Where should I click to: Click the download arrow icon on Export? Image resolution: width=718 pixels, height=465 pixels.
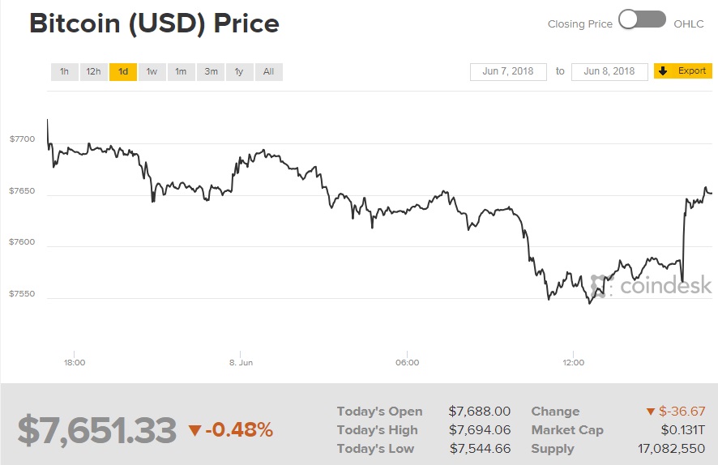[663, 71]
